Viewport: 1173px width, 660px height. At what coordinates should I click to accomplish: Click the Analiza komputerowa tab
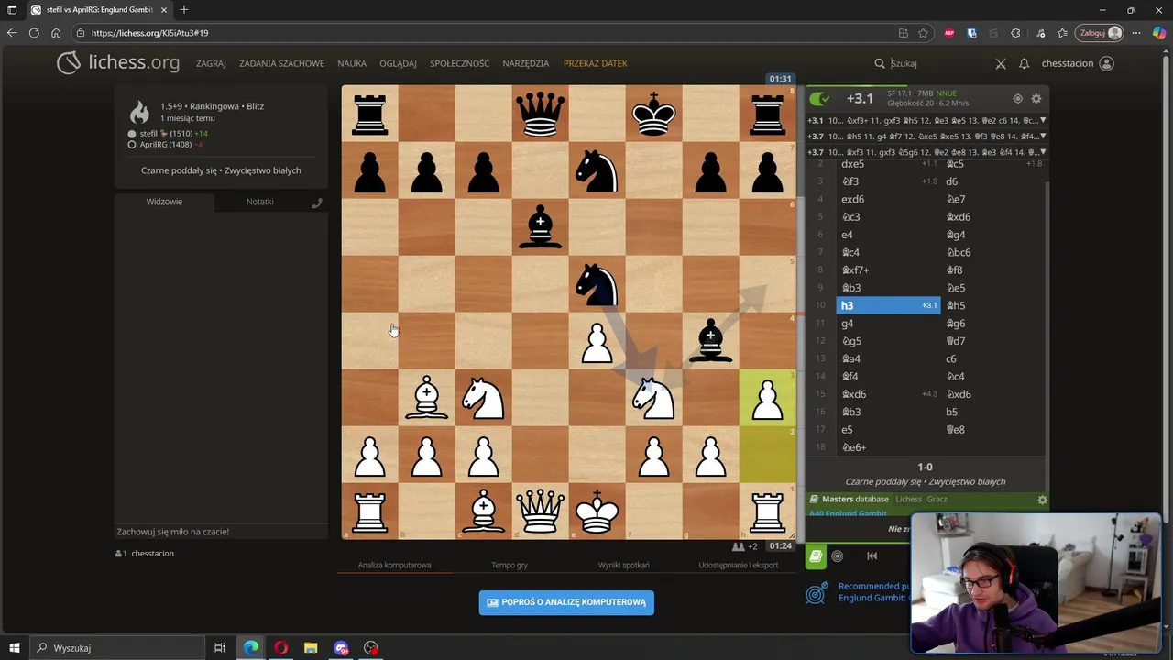[x=394, y=565]
